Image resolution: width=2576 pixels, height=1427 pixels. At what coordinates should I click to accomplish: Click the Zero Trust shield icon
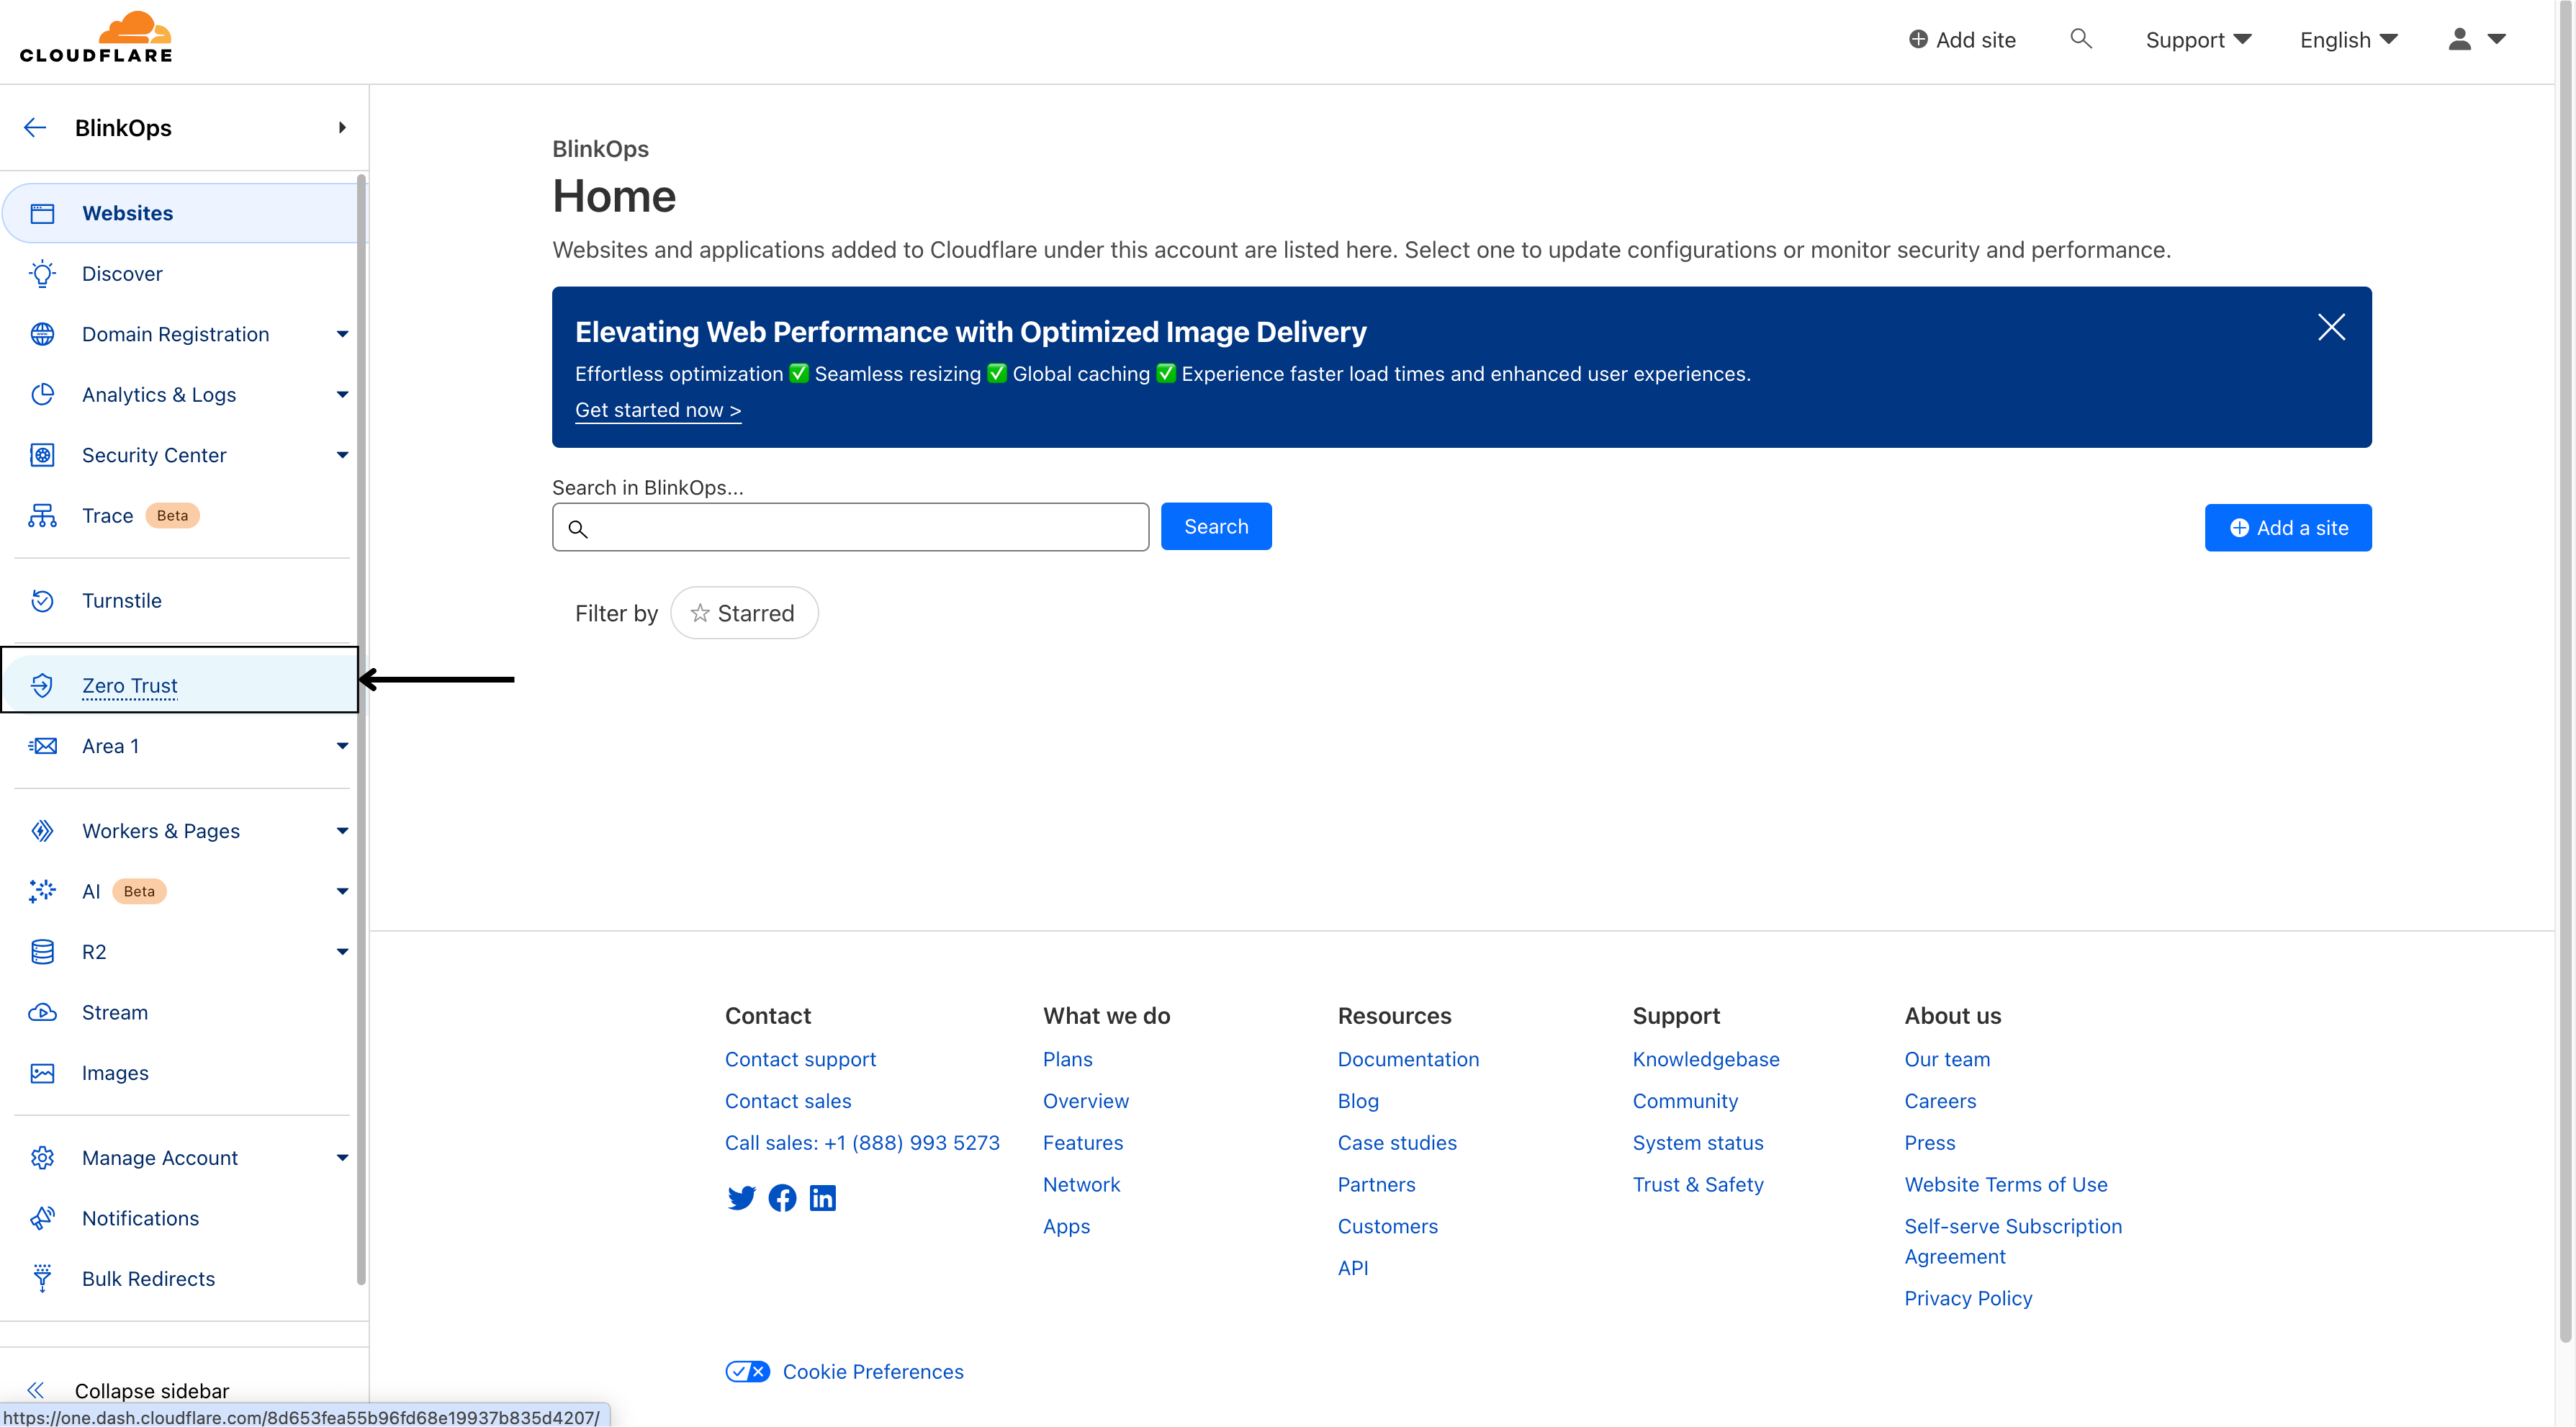click(x=42, y=685)
